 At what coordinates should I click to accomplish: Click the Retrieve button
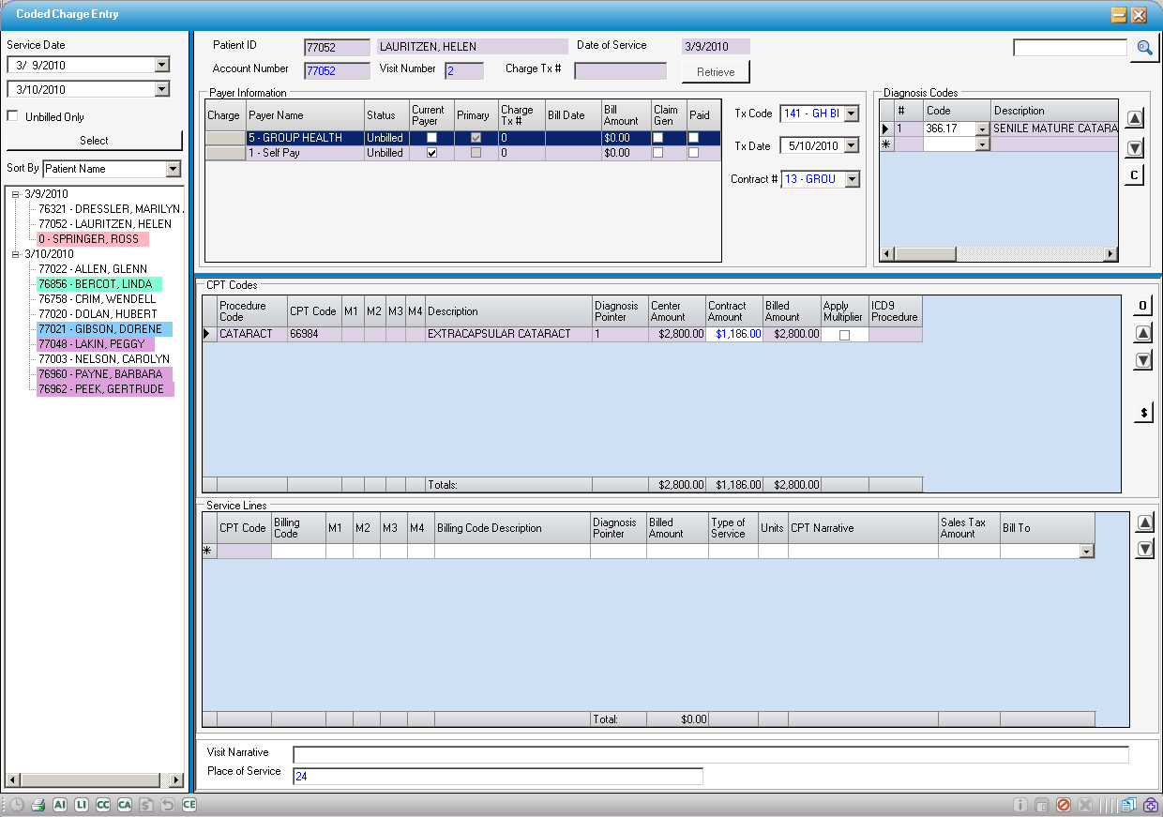[x=716, y=72]
